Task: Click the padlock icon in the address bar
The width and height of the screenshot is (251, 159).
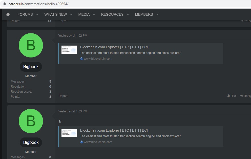Action: click(x=4, y=4)
